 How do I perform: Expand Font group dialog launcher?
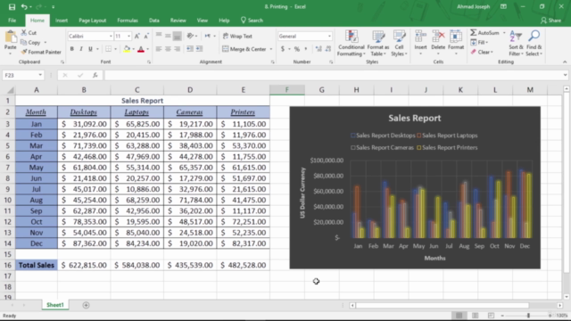149,62
